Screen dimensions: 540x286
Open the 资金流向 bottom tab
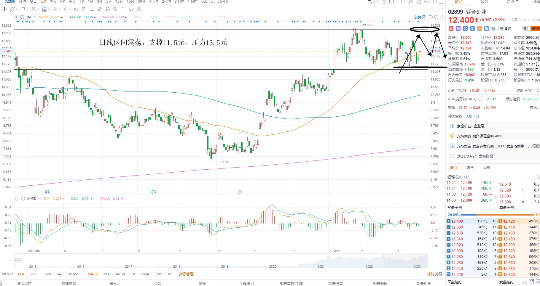(24, 283)
